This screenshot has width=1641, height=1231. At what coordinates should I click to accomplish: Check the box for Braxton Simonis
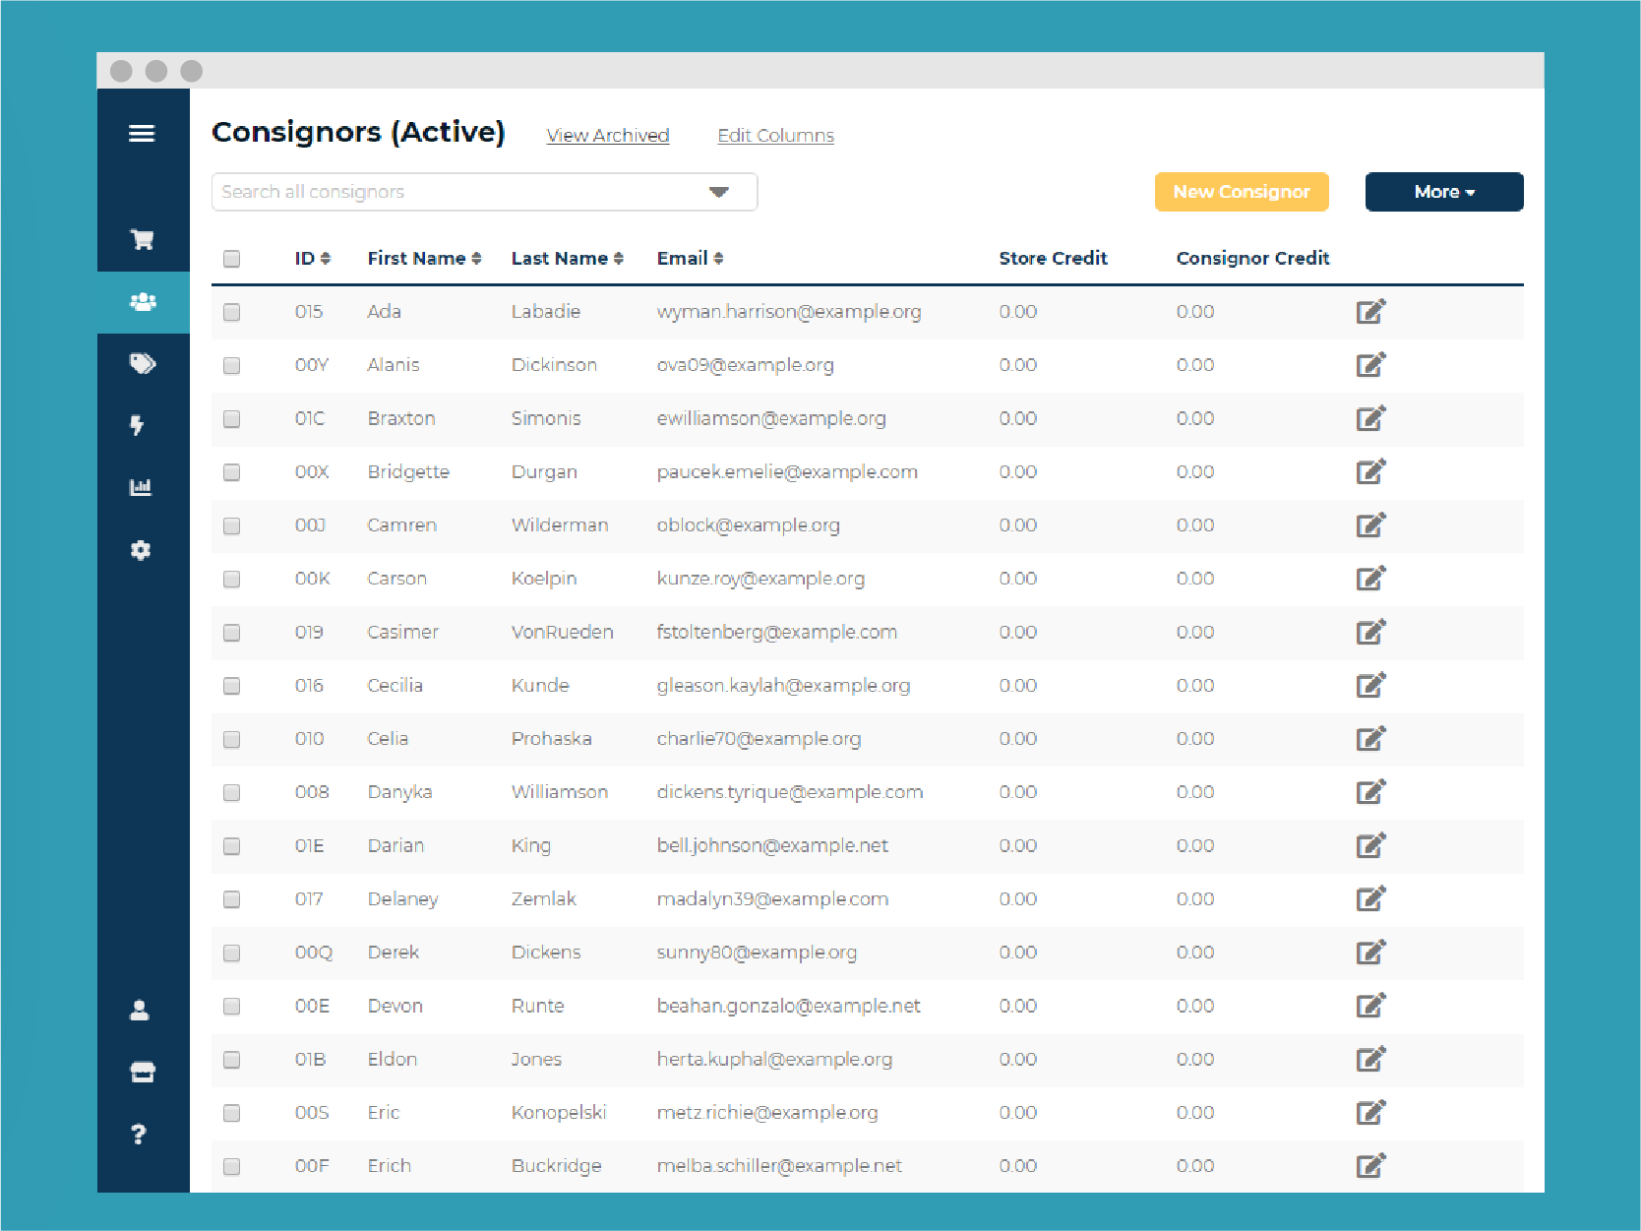232,419
